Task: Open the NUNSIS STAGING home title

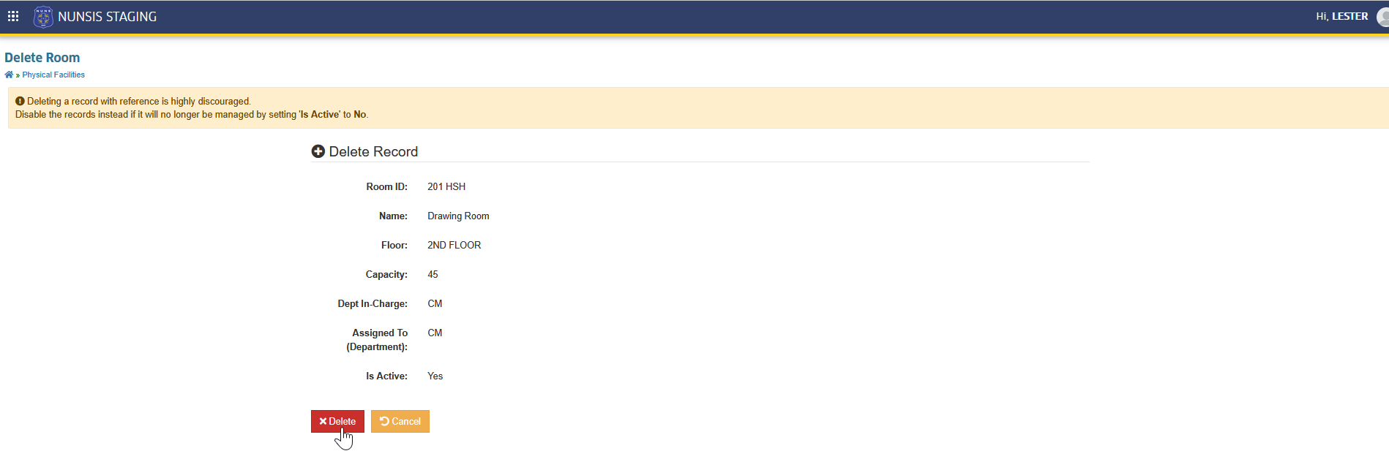Action: [107, 17]
